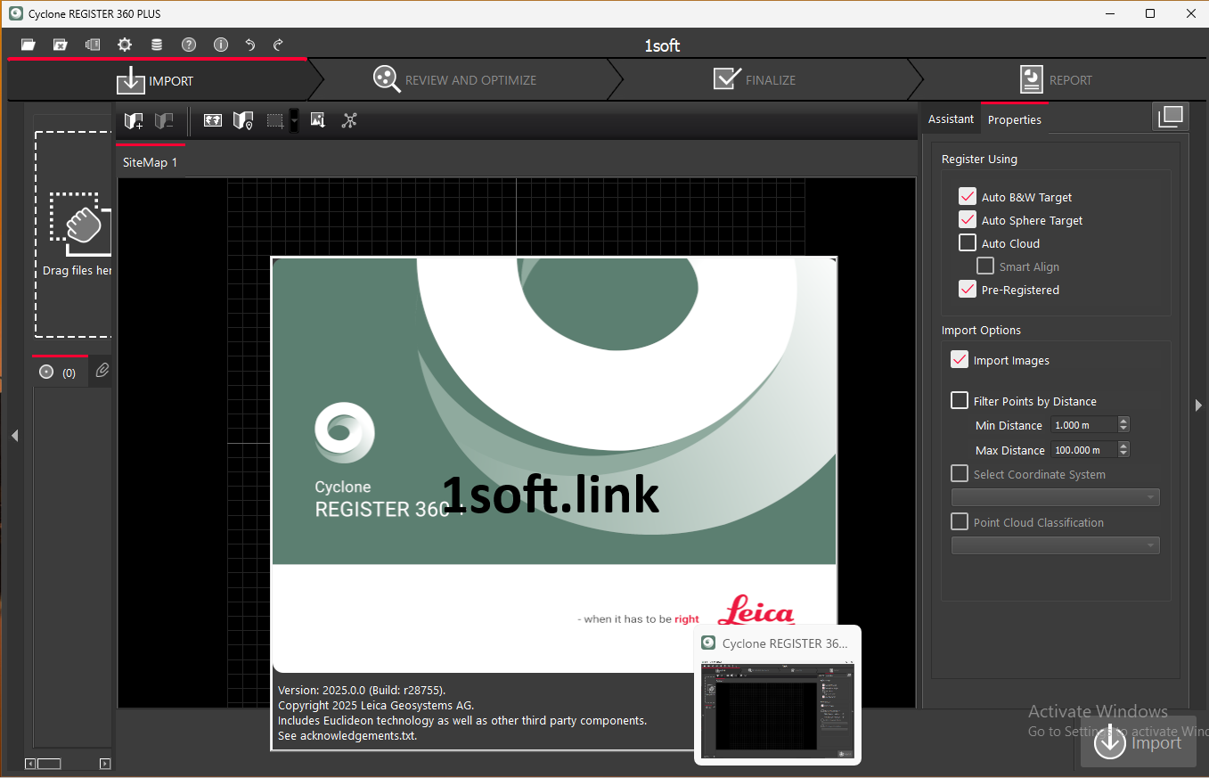Viewport: 1209px width, 778px height.
Task: Check Select Coordinate System
Action: click(960, 474)
